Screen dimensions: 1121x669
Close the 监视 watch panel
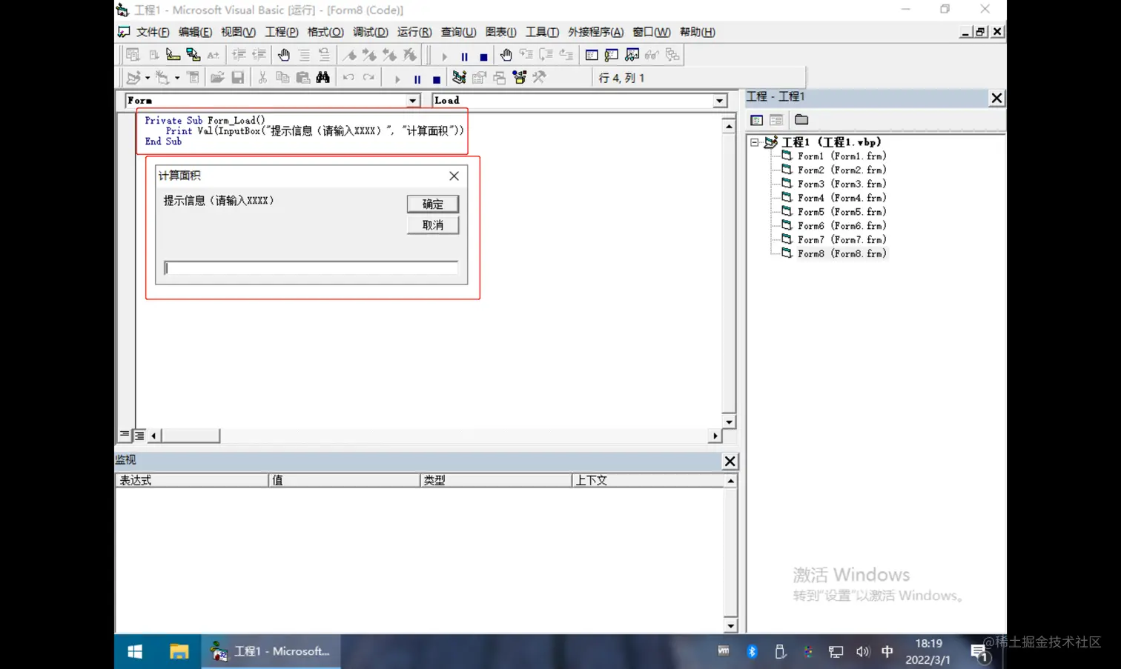coord(730,461)
